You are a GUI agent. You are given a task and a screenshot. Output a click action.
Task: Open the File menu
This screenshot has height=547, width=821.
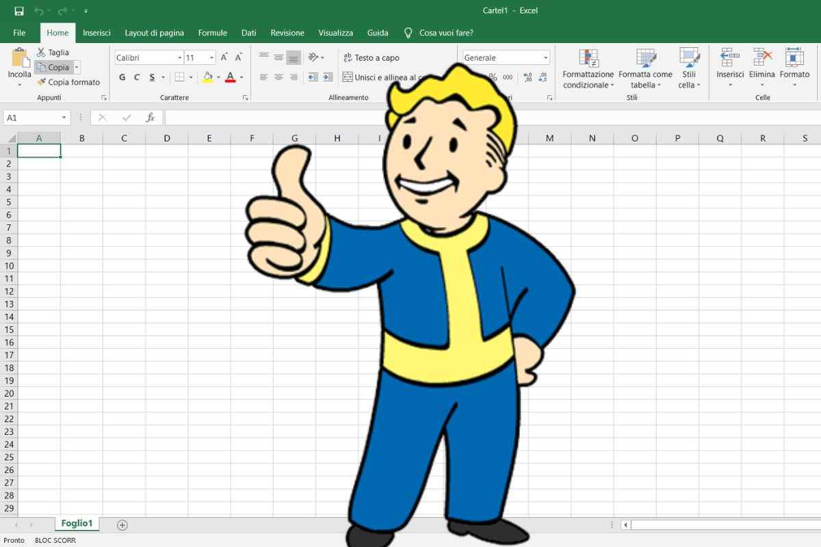19,33
